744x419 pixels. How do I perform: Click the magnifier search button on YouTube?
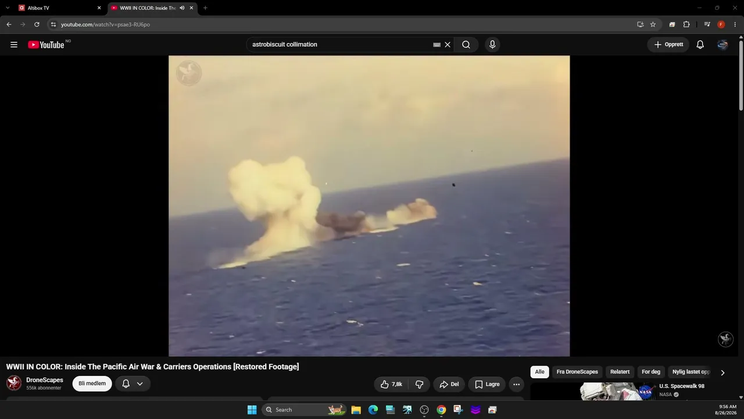466,45
